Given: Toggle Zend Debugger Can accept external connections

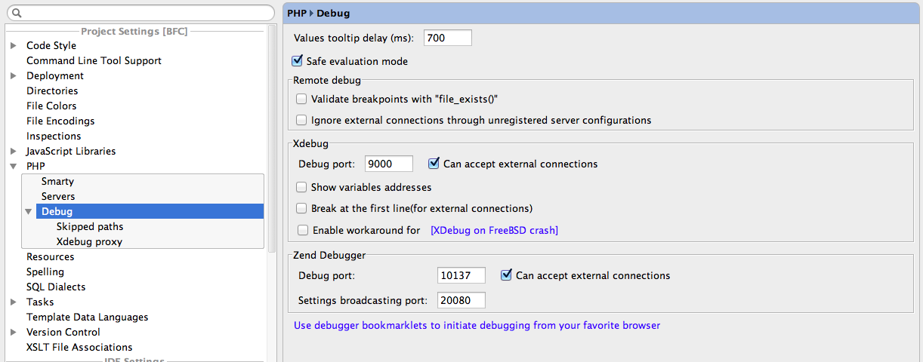Looking at the screenshot, I should [x=507, y=275].
